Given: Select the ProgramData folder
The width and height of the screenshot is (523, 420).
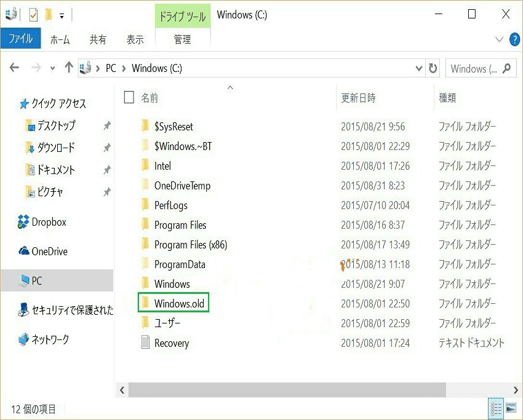Looking at the screenshot, I should click(x=174, y=264).
